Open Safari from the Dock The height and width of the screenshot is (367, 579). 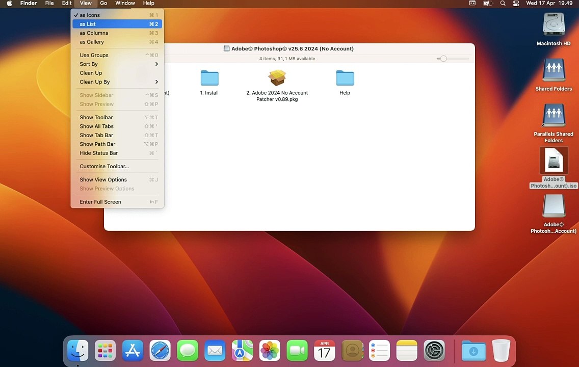click(x=160, y=350)
